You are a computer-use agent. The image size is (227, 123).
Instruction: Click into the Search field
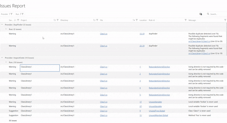coord(217,14)
